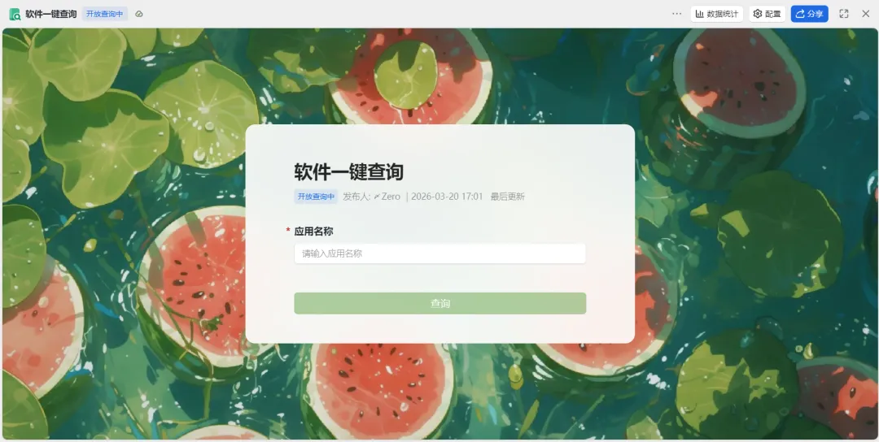Click the green query app logo icon
Viewport: 879px width, 442px height.
tap(15, 14)
